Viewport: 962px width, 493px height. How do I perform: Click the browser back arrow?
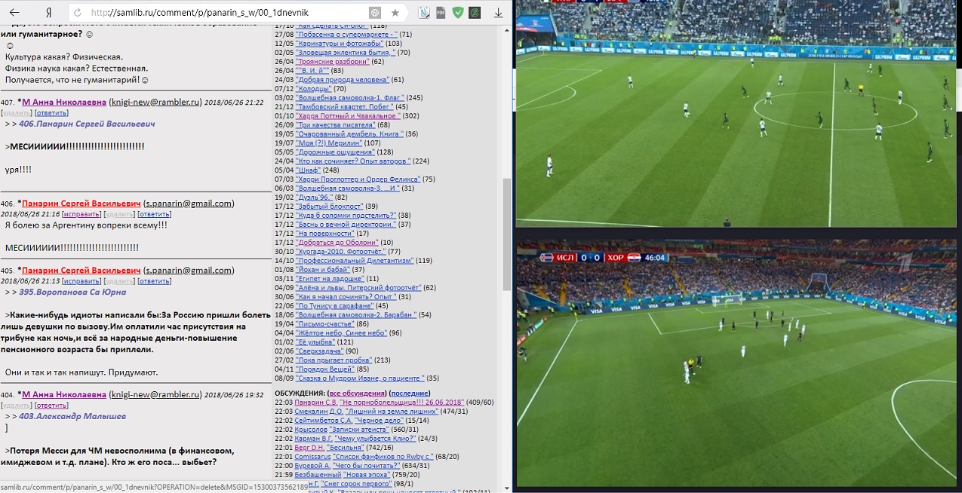pos(14,12)
